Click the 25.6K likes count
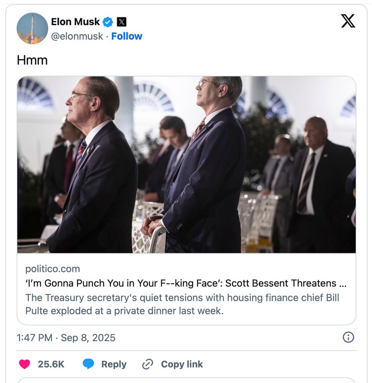 51,364
